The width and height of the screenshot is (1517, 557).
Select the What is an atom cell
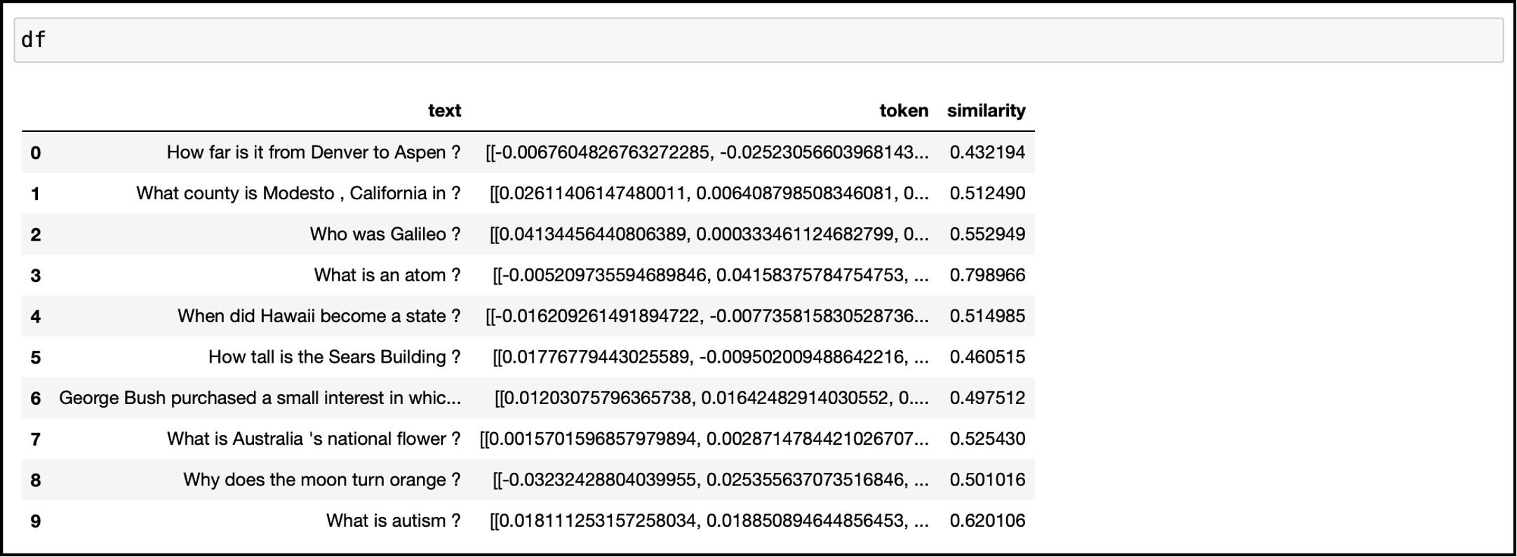387,275
